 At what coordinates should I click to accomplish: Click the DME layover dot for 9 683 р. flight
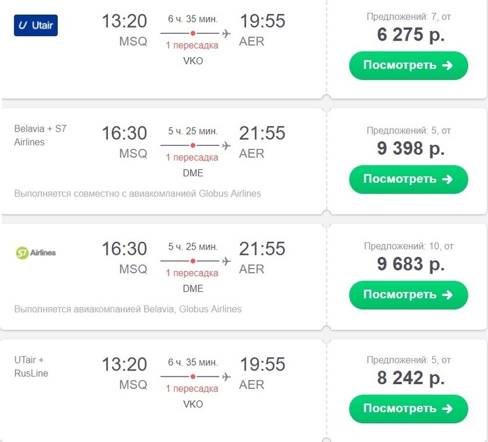coord(193,261)
